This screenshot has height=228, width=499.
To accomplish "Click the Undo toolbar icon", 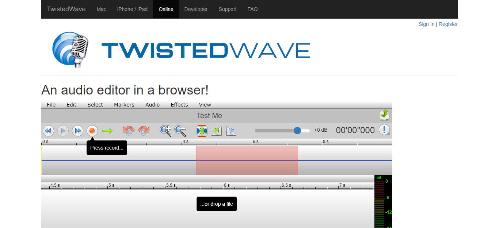I will coord(128,130).
